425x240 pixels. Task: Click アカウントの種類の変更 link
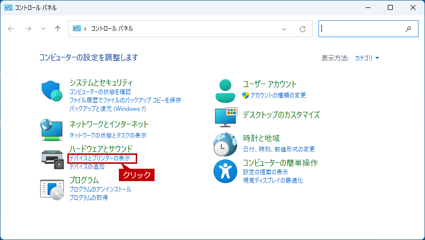coord(278,96)
